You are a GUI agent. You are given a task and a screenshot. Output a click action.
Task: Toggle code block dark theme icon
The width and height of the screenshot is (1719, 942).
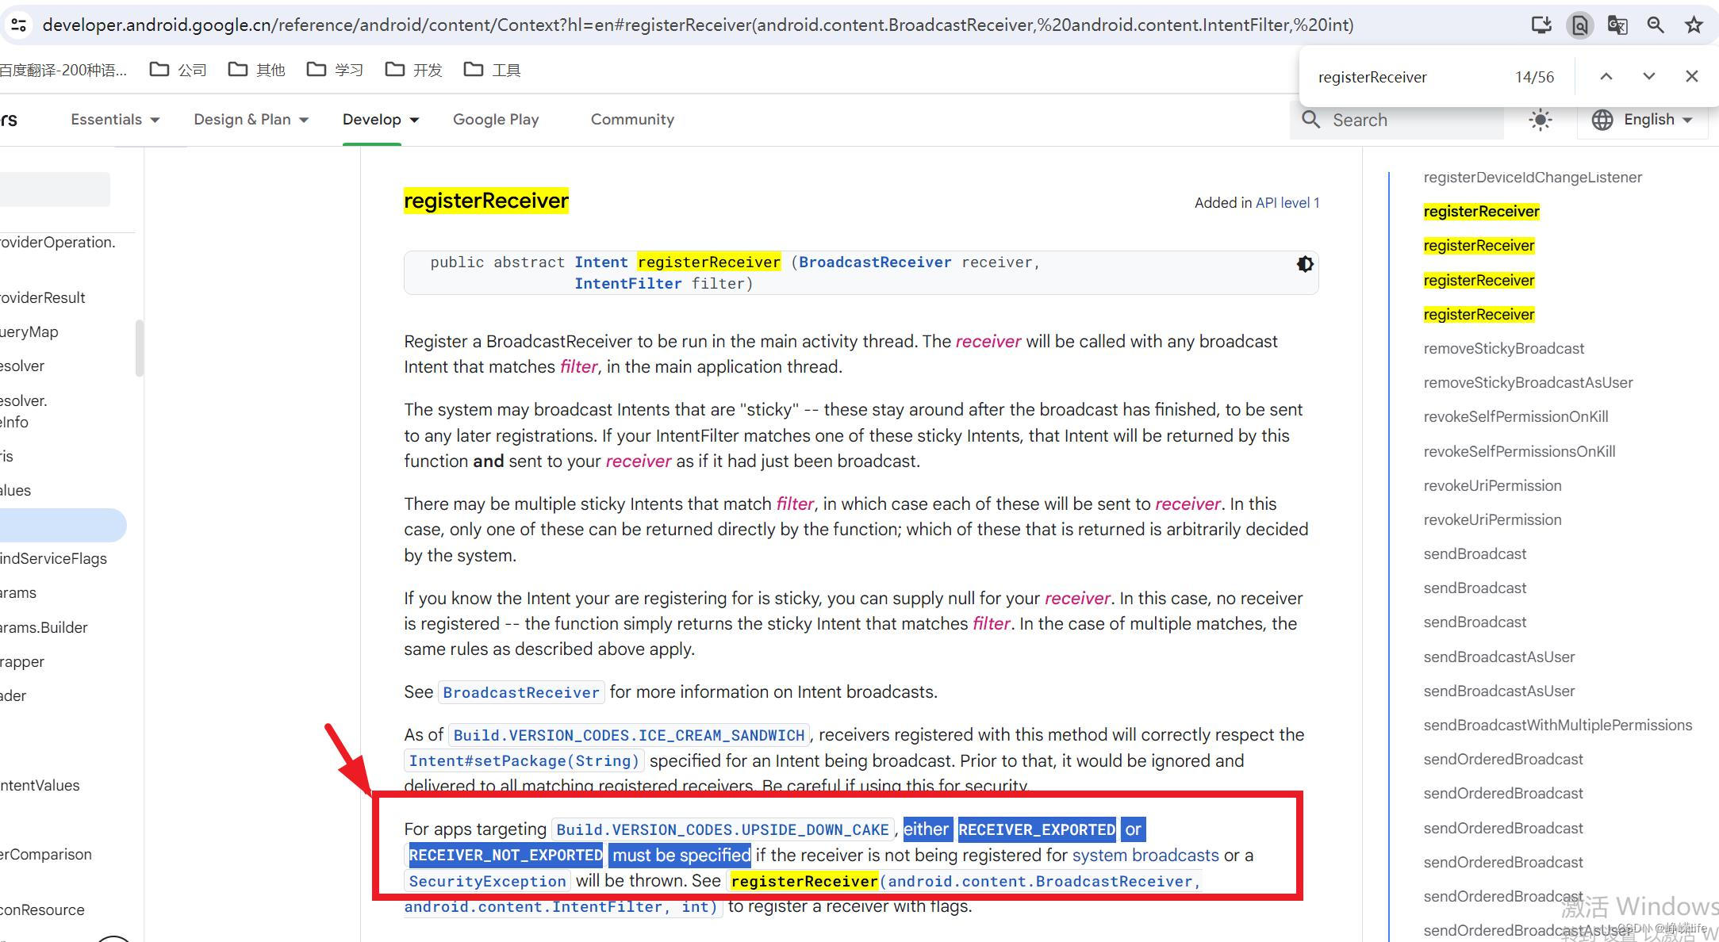click(1305, 264)
